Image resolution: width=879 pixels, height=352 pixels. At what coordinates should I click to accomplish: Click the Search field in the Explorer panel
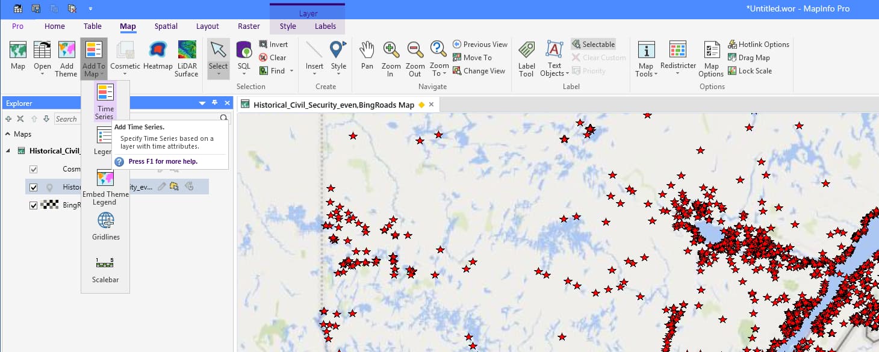(67, 119)
